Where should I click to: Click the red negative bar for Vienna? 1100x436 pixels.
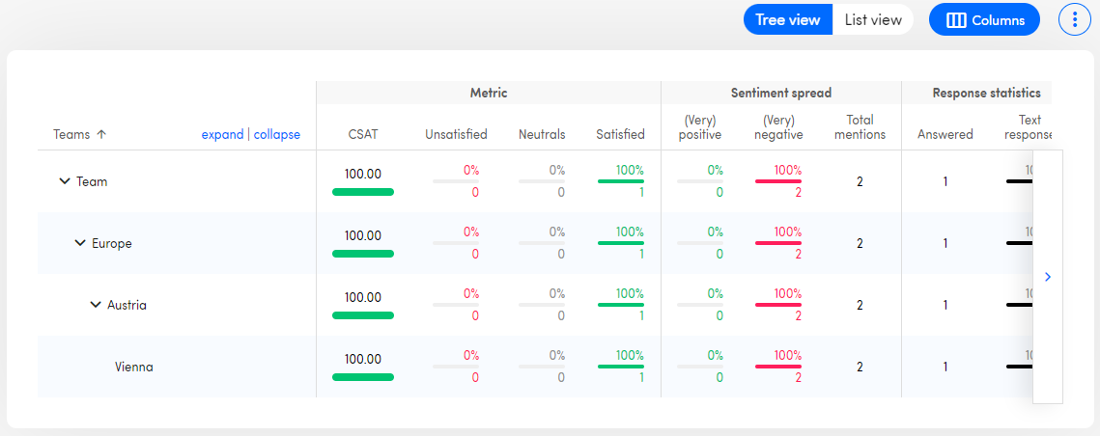777,367
